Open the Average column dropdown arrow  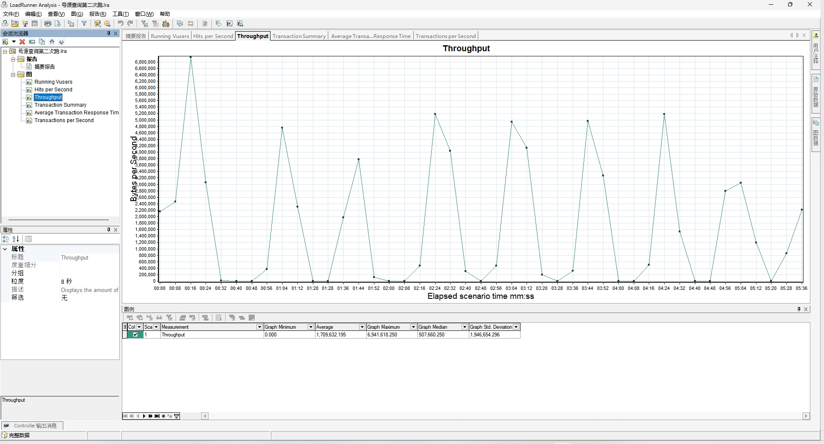[x=362, y=327]
